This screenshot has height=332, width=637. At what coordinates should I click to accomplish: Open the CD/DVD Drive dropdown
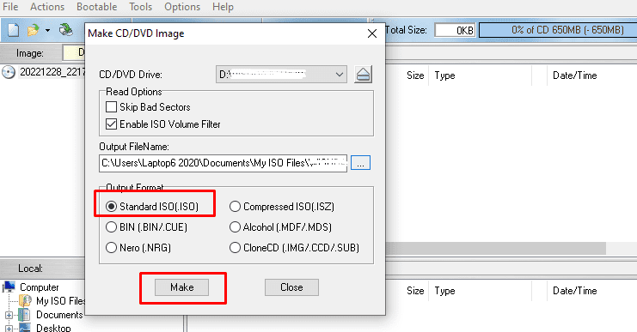point(281,74)
